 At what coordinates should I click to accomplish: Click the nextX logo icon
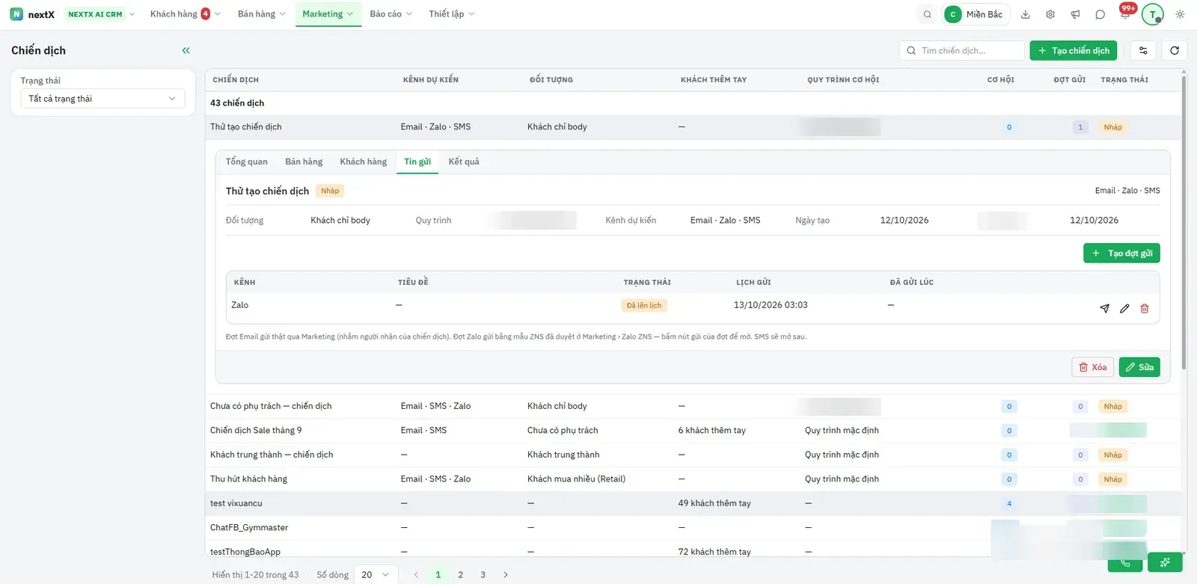pos(16,14)
